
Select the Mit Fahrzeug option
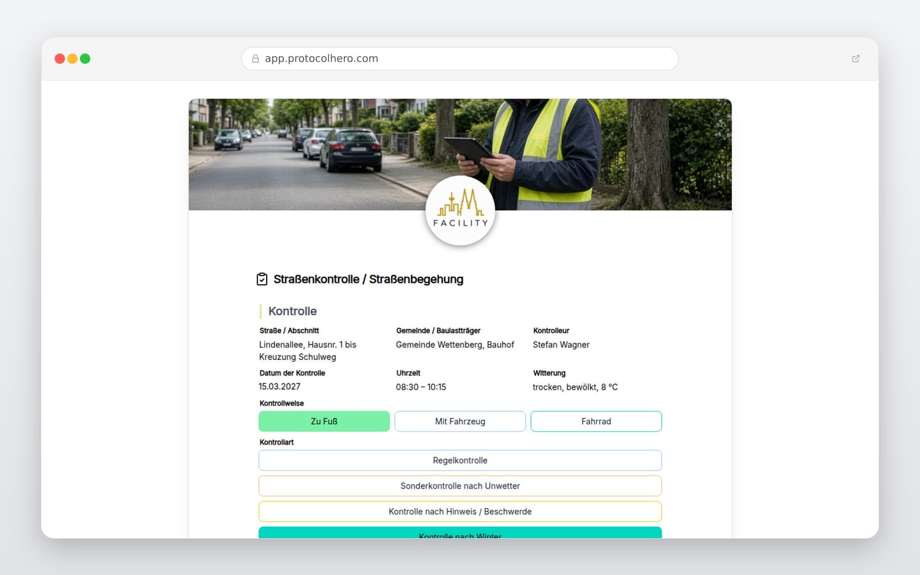pos(460,421)
